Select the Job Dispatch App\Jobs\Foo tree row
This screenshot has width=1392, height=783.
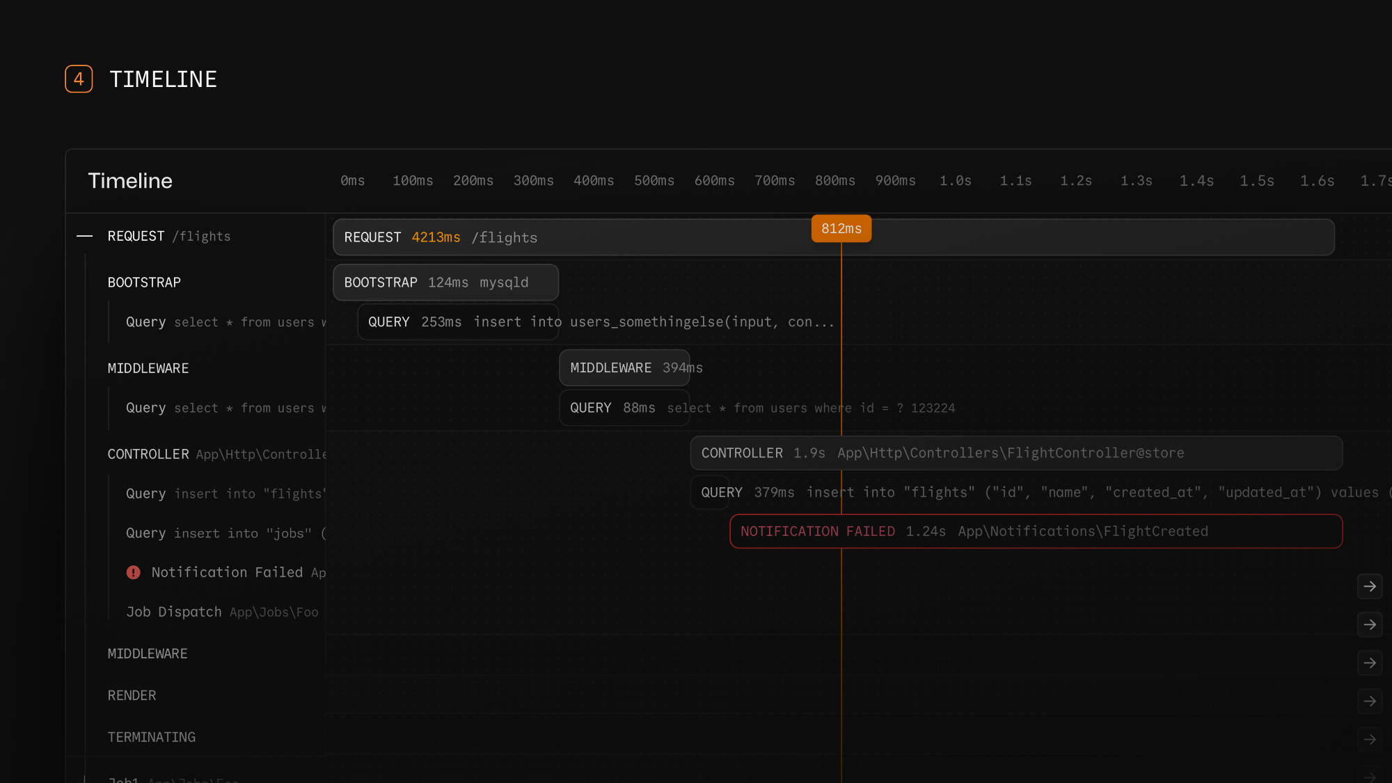point(221,612)
